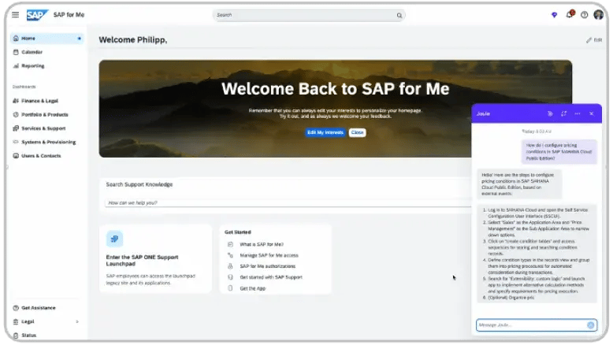Click the How can we help you field
Viewport: 613px width, 345px height.
[288, 202]
